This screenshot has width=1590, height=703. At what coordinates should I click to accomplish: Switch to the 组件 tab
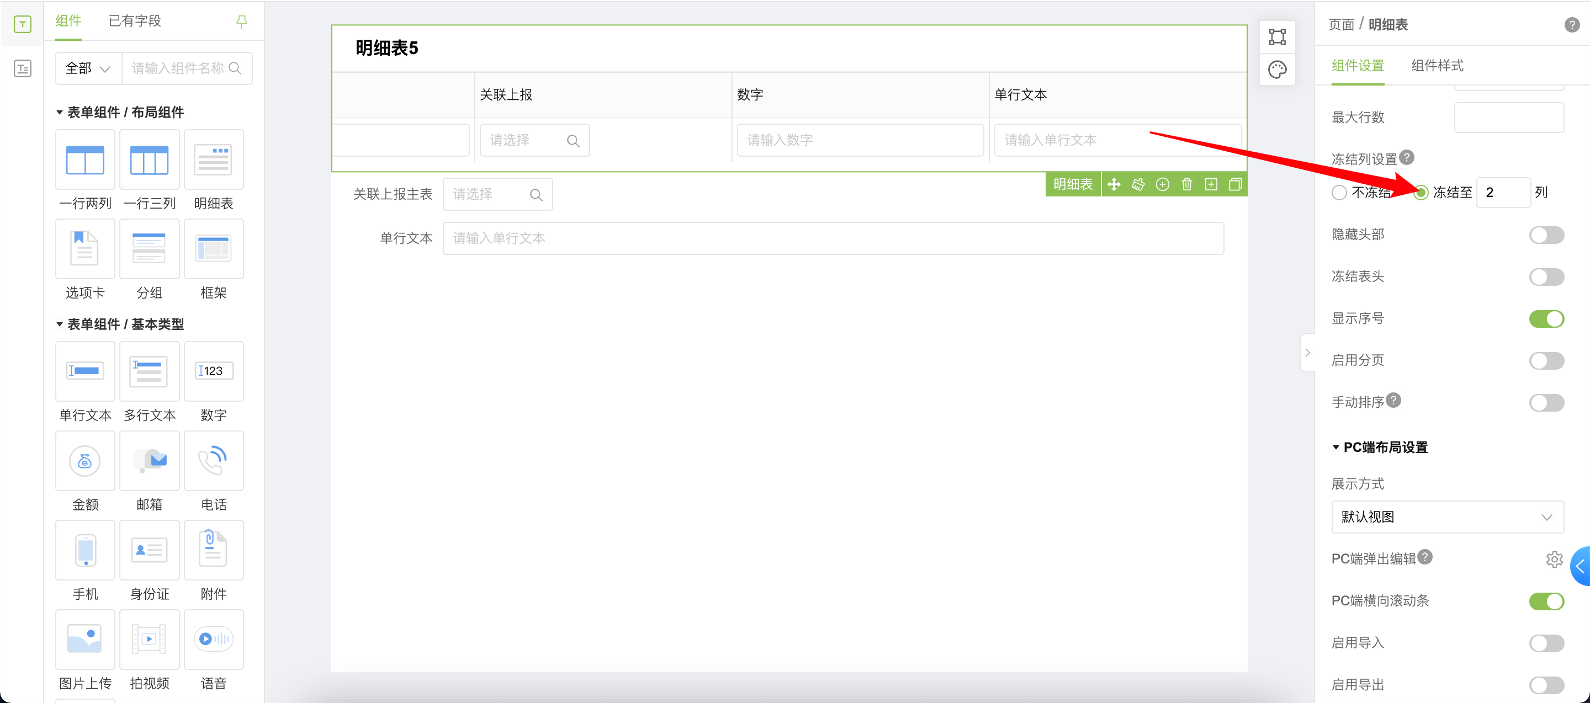(x=68, y=21)
